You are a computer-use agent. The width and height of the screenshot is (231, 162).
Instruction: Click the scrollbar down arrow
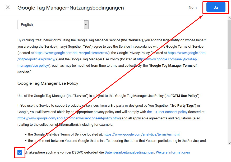229,143
